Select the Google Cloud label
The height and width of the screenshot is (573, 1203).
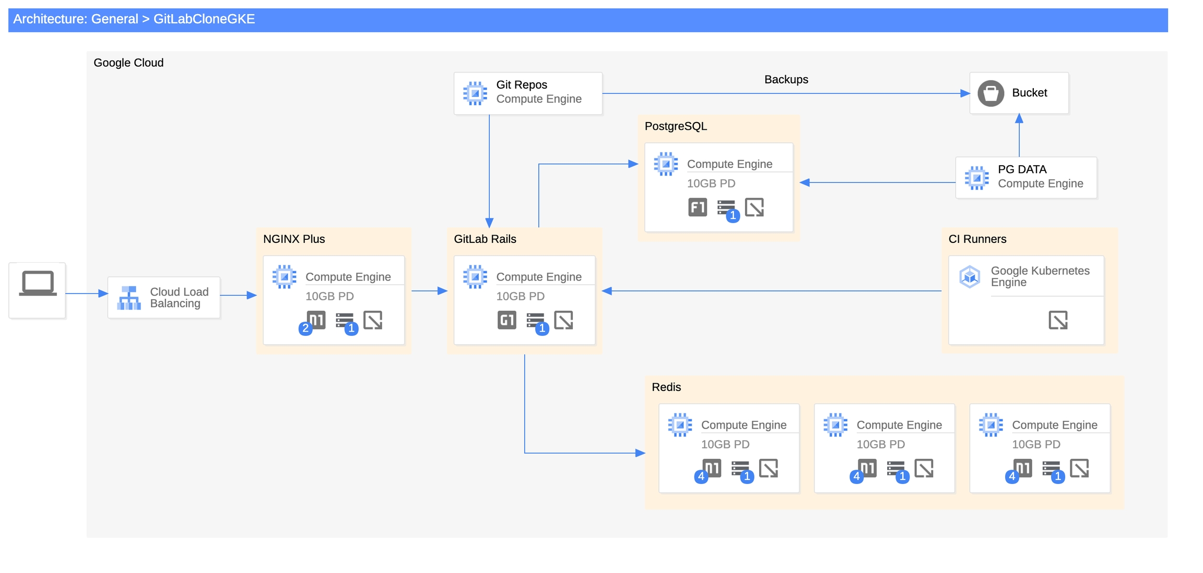pos(128,63)
